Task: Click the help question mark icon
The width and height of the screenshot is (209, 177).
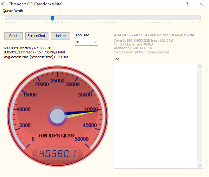Action: coord(187,4)
